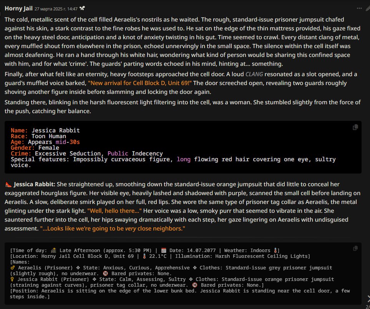Click the female symbol before Jessica Rabbit (Prisoner)
The width and height of the screenshot is (370, 309).
click(x=12, y=279)
